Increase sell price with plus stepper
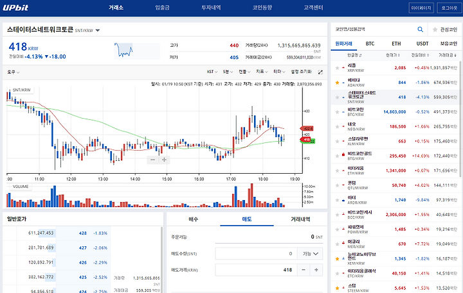The height and width of the screenshot is (293, 463). coord(316,270)
